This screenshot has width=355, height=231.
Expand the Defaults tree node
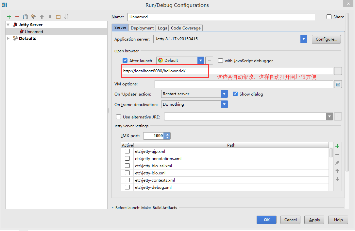pyautogui.click(x=8, y=38)
